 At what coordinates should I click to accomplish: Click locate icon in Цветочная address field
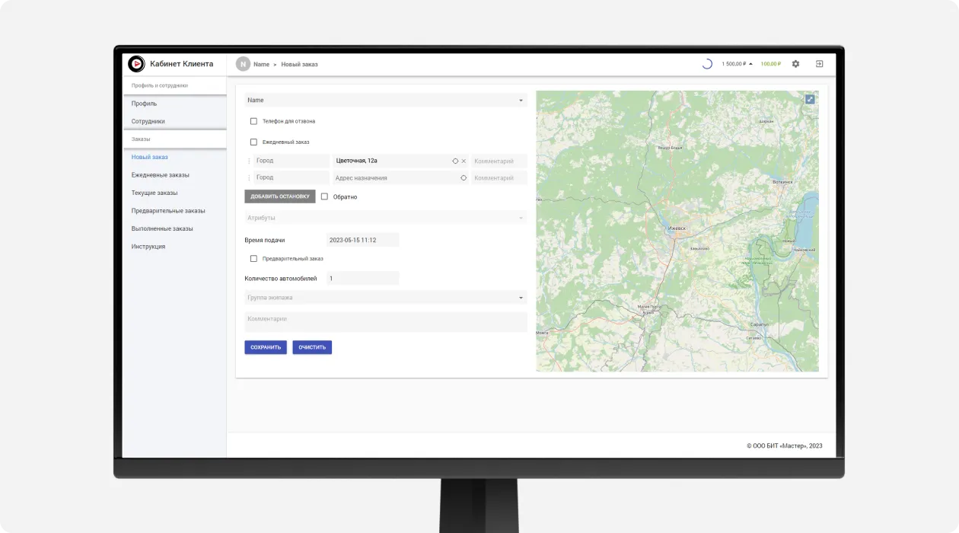point(455,161)
